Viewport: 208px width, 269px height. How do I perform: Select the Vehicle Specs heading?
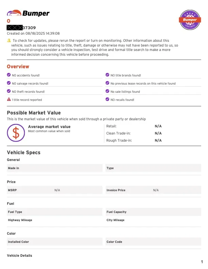tap(23, 153)
